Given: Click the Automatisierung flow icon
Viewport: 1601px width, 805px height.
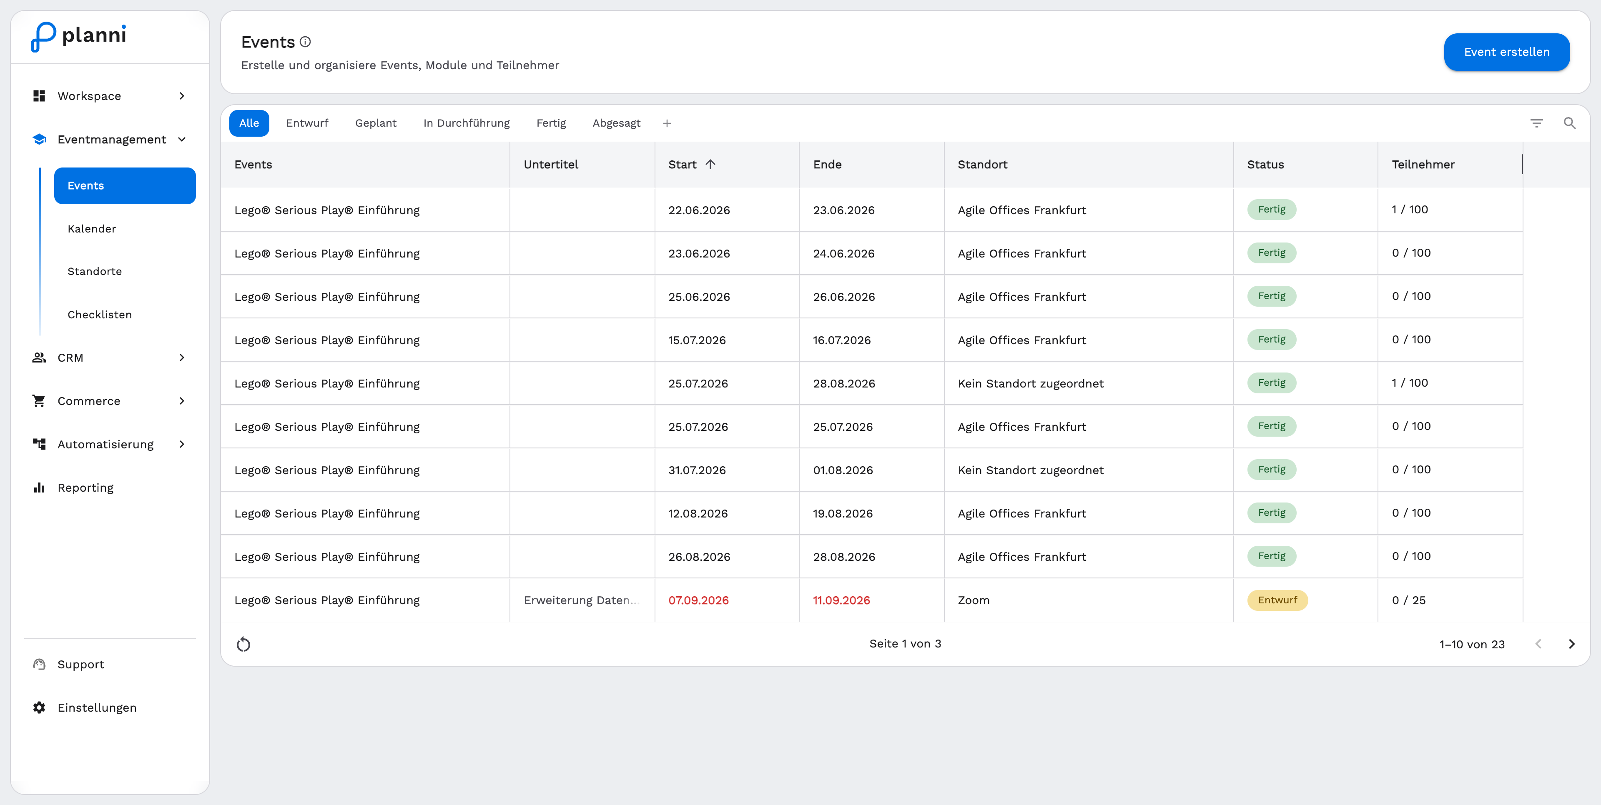Looking at the screenshot, I should coord(39,443).
